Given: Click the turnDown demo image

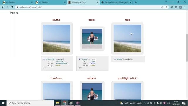Looking at the screenshot, I should 57,92.
